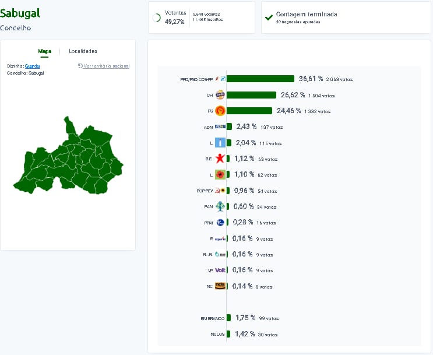Click the PPD/PSD.CDS-PP 36,61 % result bar
The height and width of the screenshot is (355, 433).
pyautogui.click(x=260, y=79)
